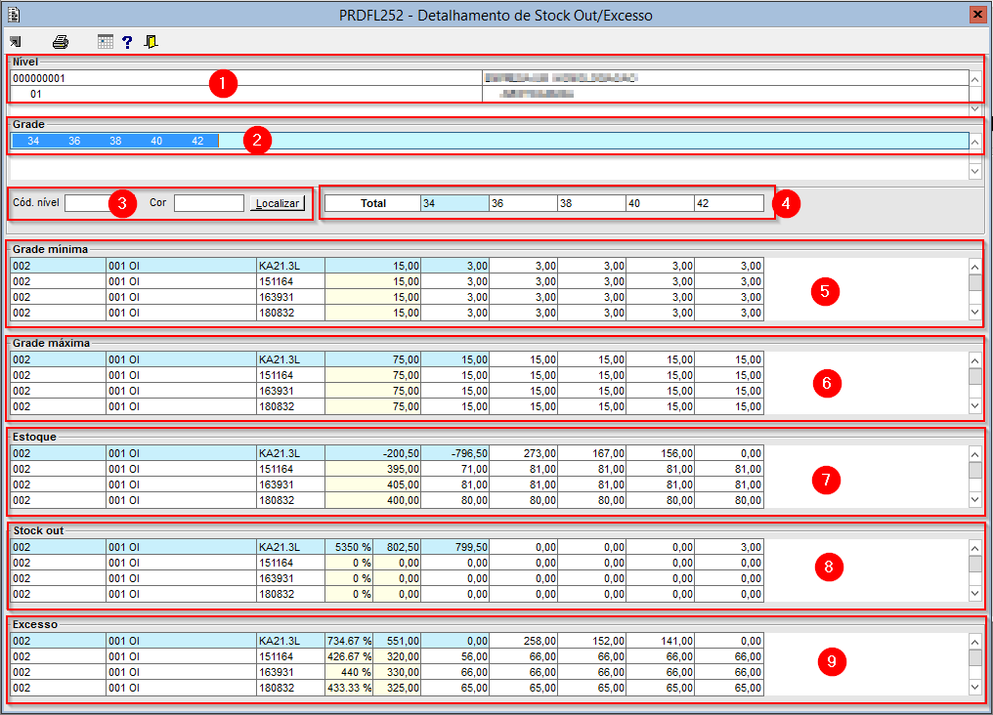Click the Excesso scrollbar thumb
This screenshot has height=715, width=993.
(975, 656)
